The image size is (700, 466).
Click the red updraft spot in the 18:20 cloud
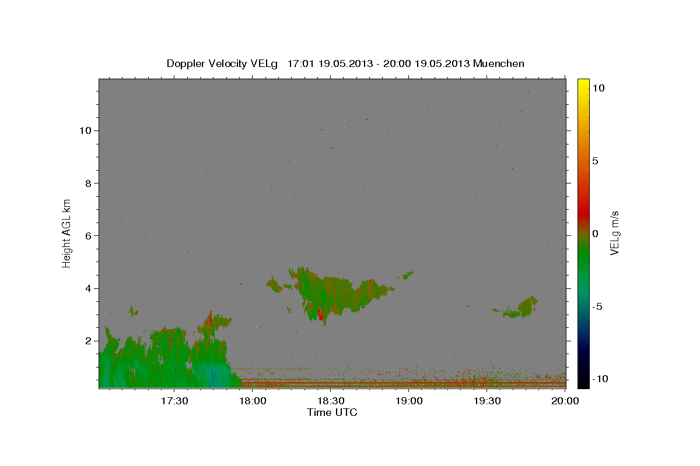tap(320, 315)
